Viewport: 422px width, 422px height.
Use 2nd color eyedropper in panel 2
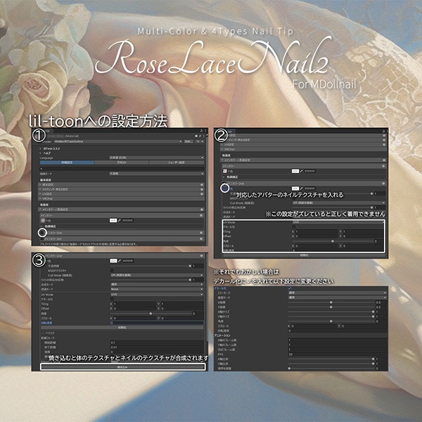(302, 188)
